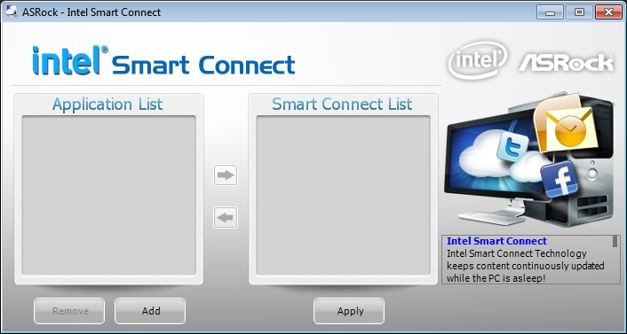The width and height of the screenshot is (627, 334).
Task: Apply the Smart Connect settings
Action: 349,311
